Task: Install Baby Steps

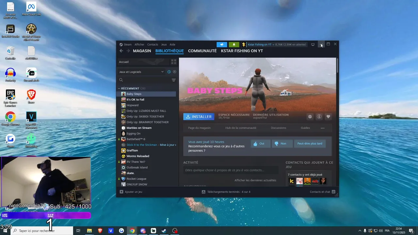Action: pos(199,117)
